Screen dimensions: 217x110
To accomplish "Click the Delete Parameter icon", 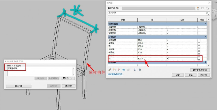I will tap(119, 70).
